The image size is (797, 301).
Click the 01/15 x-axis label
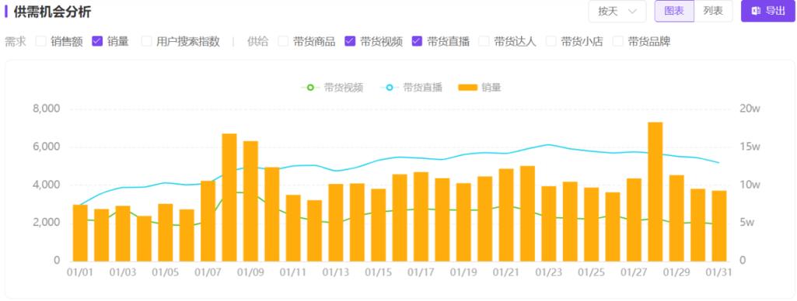tap(378, 272)
